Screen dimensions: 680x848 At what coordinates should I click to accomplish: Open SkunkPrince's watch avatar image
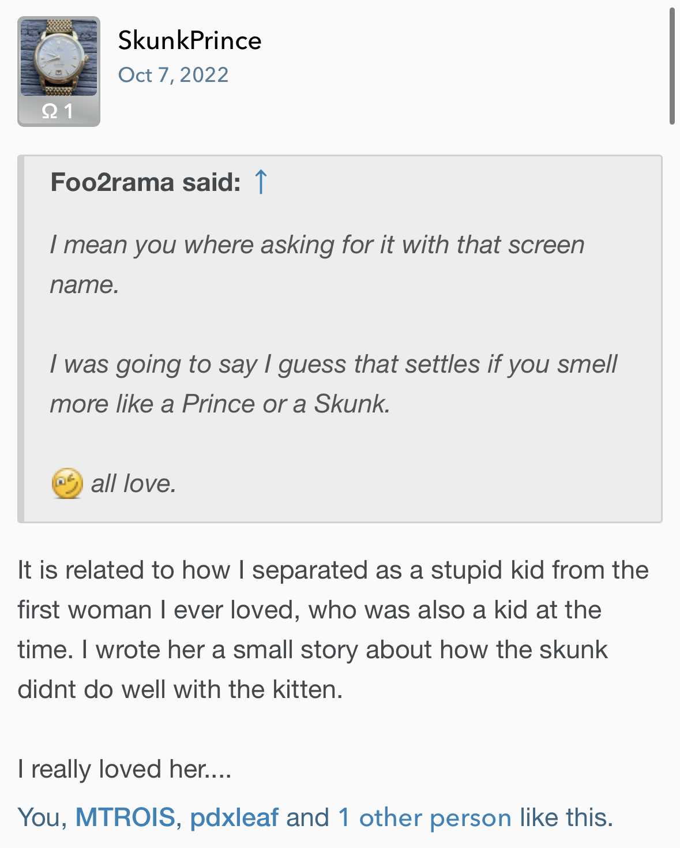(x=59, y=58)
